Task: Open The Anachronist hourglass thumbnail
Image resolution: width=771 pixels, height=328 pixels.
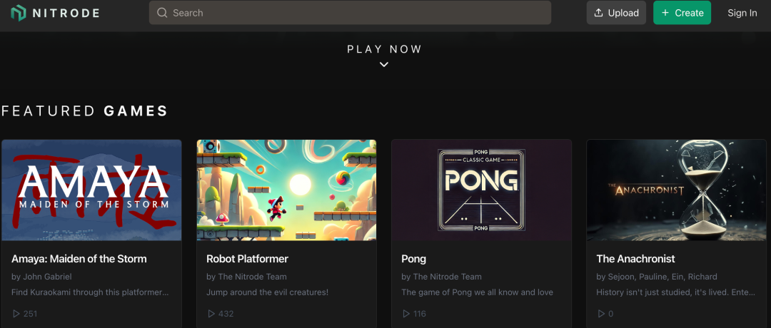Action: click(677, 190)
